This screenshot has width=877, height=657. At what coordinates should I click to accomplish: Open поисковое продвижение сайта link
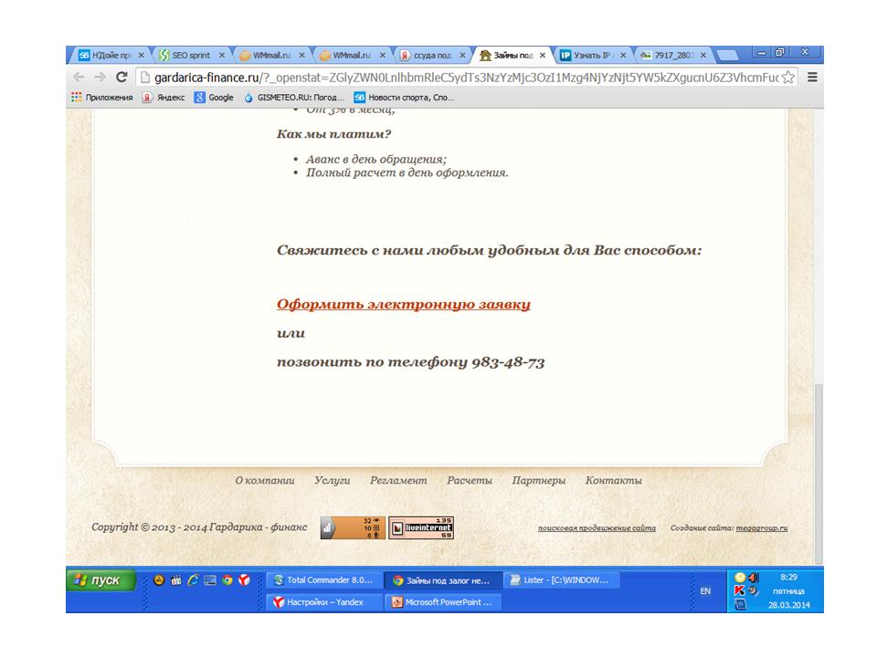coord(597,528)
